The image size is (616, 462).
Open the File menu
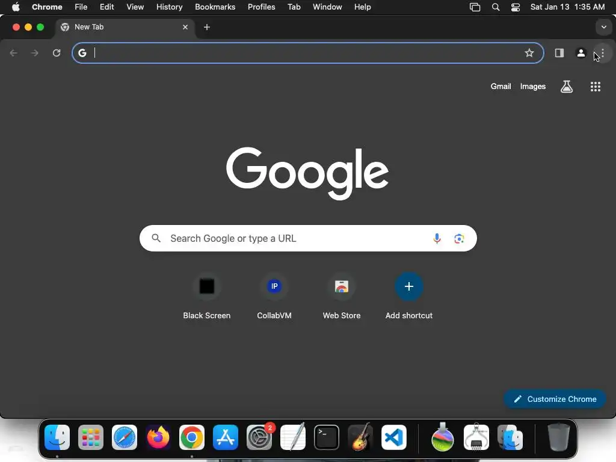[81, 7]
